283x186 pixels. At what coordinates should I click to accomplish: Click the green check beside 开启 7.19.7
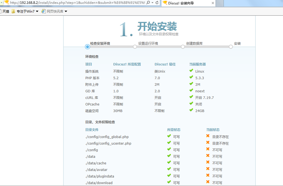click(x=191, y=97)
